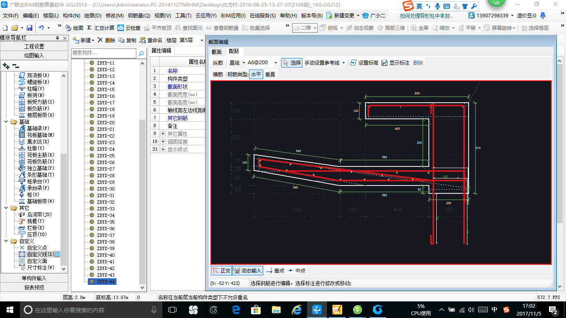Collapse the 基础 tree group
Screen dimensions: 566x318
6,122
